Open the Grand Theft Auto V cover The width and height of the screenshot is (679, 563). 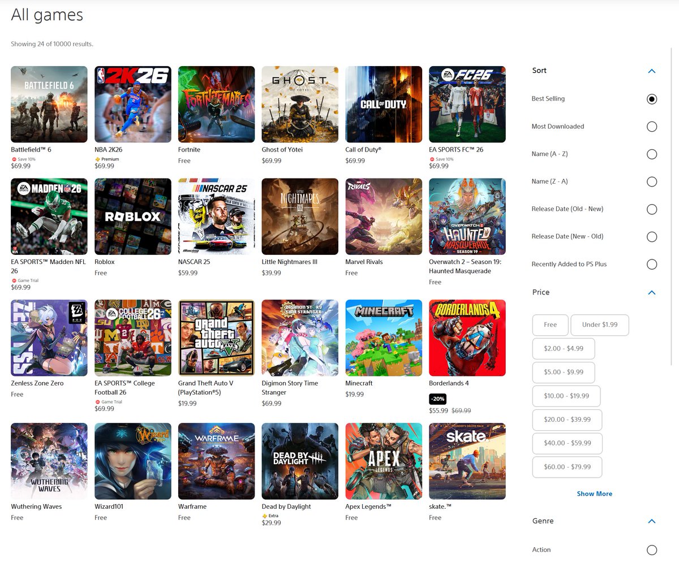217,338
